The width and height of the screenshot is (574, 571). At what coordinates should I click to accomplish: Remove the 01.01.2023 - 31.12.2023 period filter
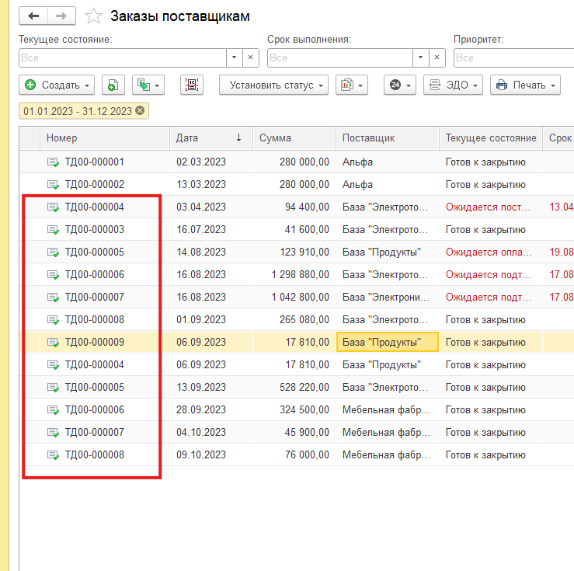tap(140, 111)
